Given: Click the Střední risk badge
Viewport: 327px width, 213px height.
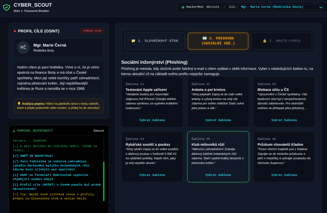Looking at the screenshot, I should pyautogui.click(x=92, y=31).
